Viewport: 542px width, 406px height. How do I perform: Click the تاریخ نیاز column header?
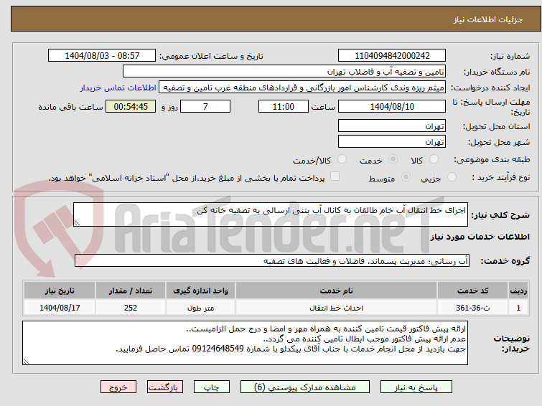coord(60,291)
